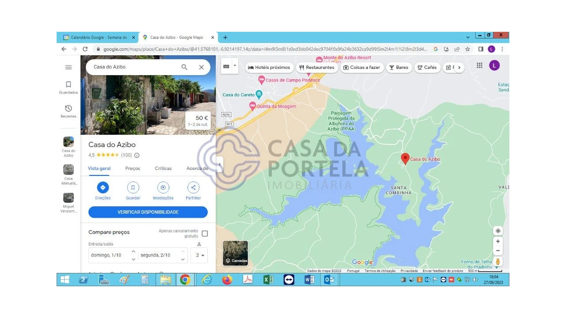Image resolution: width=566 pixels, height=318 pixels.
Task: Click the search magnifier icon
Action: (184, 67)
